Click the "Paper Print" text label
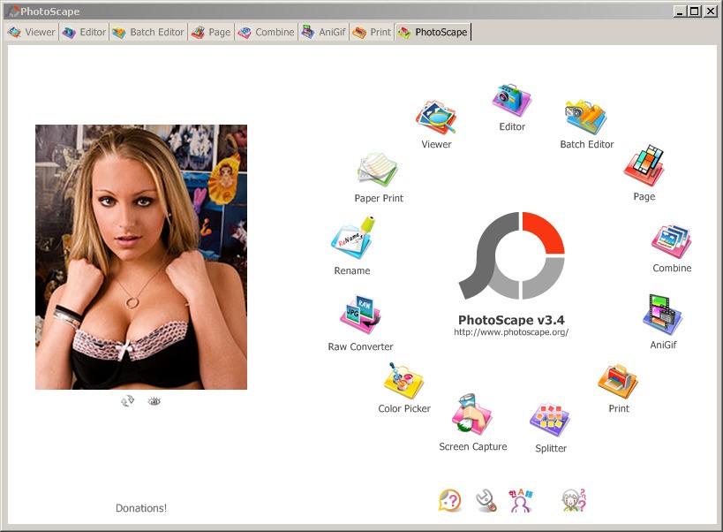Viewport: 723px width, 532px height. click(x=379, y=198)
